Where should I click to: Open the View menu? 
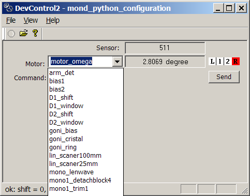point(31,21)
